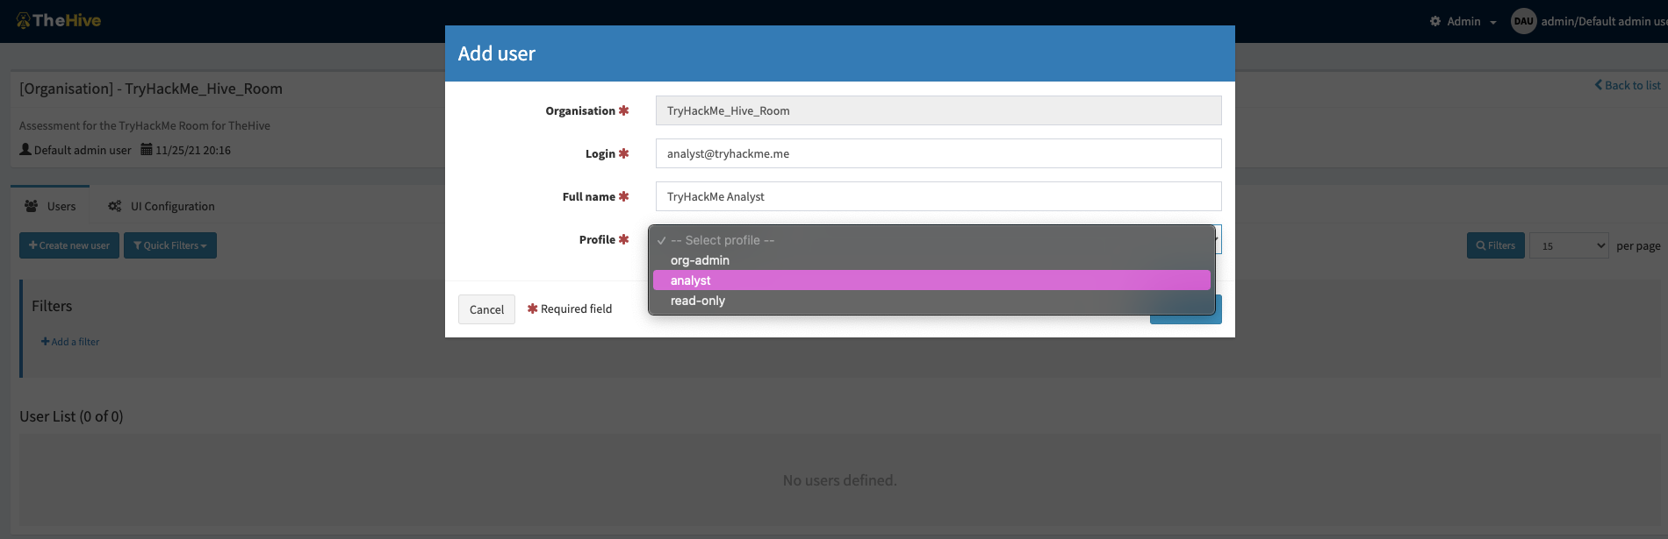This screenshot has width=1668, height=539.
Task: Switch to the UI Configuration tab
Action: [x=172, y=206]
